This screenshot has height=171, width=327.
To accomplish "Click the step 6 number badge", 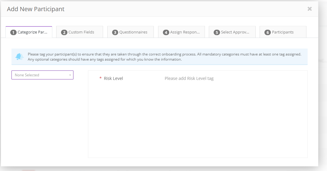I will pyautogui.click(x=267, y=33).
